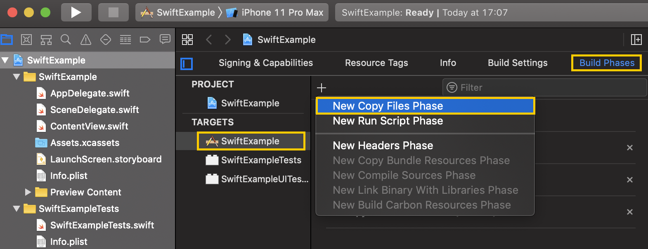Collapse the SwiftExampleTests folder triangle
This screenshot has width=648, height=249.
(x=17, y=209)
